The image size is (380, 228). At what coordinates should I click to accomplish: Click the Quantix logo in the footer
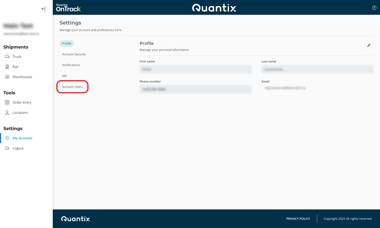coord(75,218)
